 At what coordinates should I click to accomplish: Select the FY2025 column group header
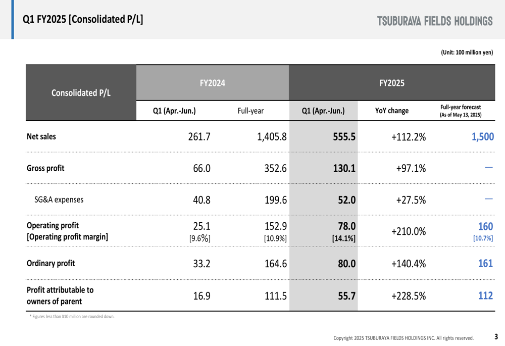click(x=391, y=83)
